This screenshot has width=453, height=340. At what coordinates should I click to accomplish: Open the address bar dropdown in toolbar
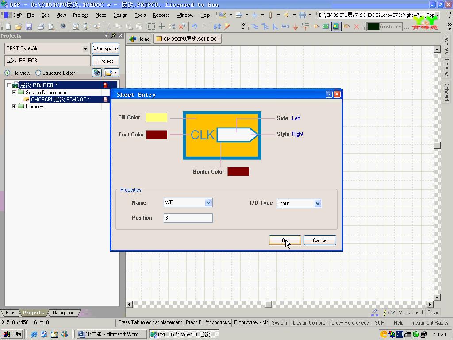438,15
